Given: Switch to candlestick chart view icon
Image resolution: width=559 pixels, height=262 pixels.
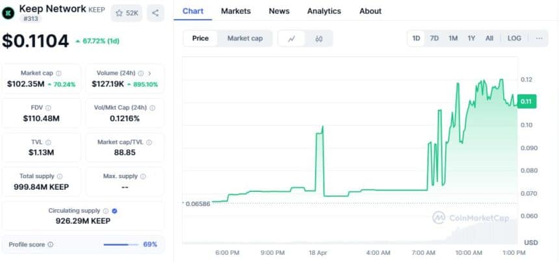Looking at the screenshot, I should click(x=318, y=38).
